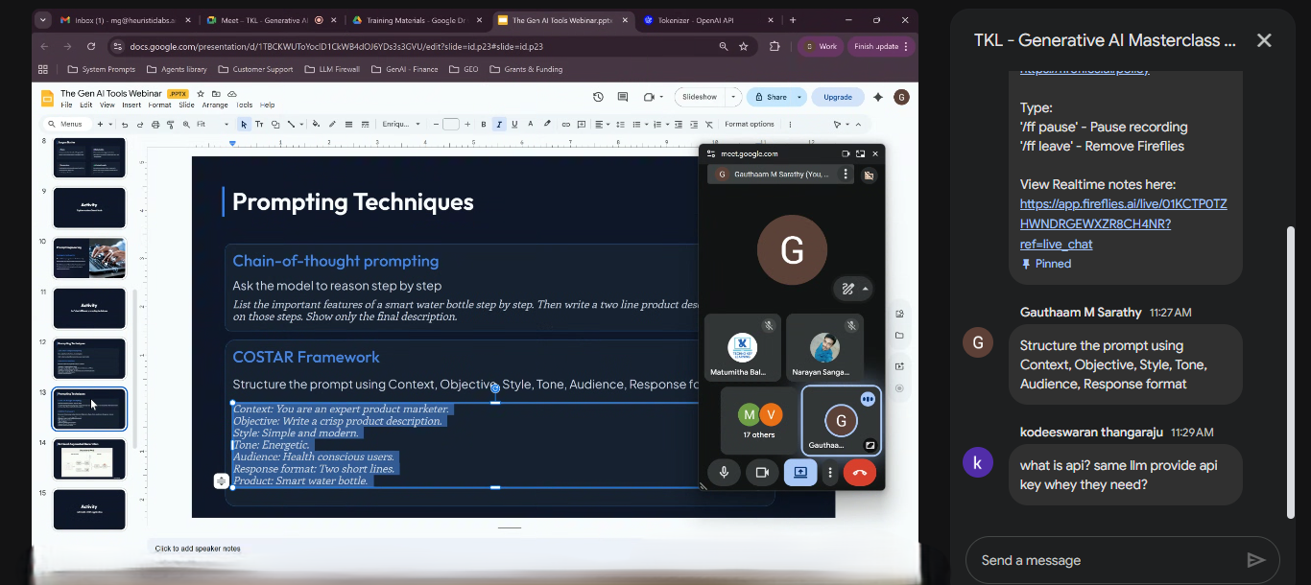
Task: Open border dash options
Action: click(x=365, y=125)
